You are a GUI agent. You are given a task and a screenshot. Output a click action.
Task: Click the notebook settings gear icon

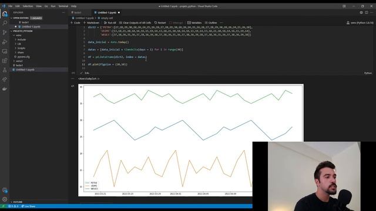[x=361, y=12]
